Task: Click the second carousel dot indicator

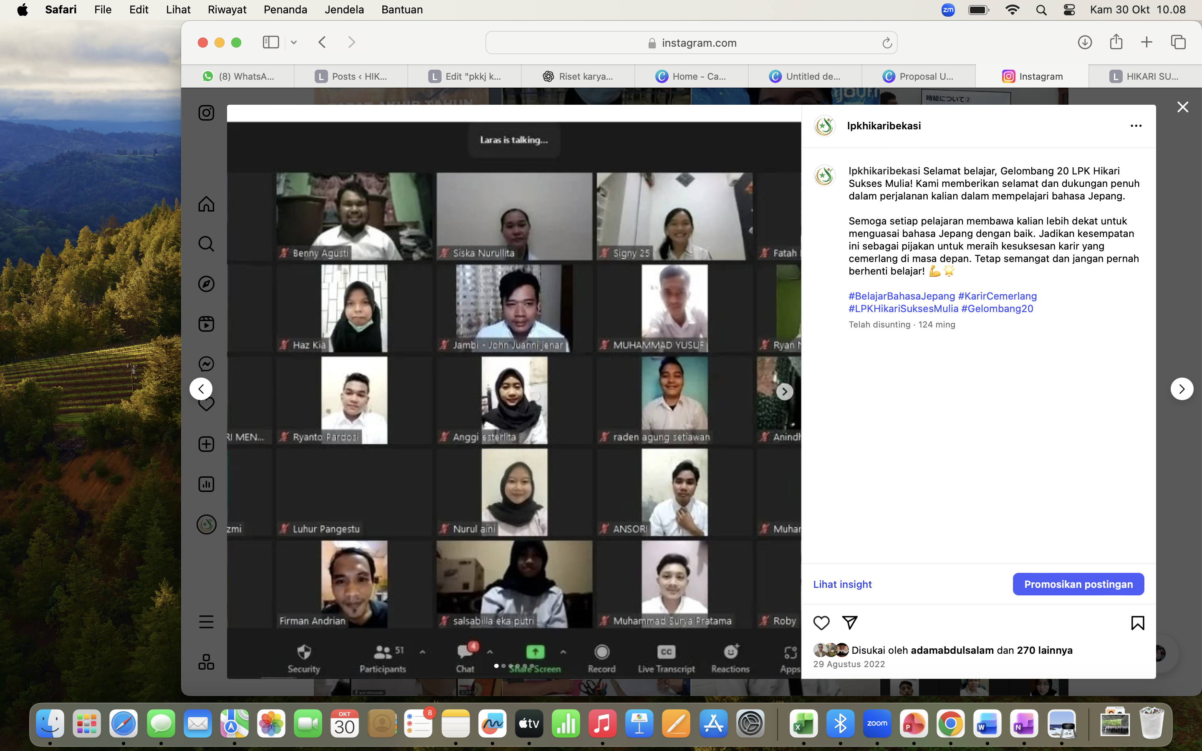Action: (x=504, y=665)
